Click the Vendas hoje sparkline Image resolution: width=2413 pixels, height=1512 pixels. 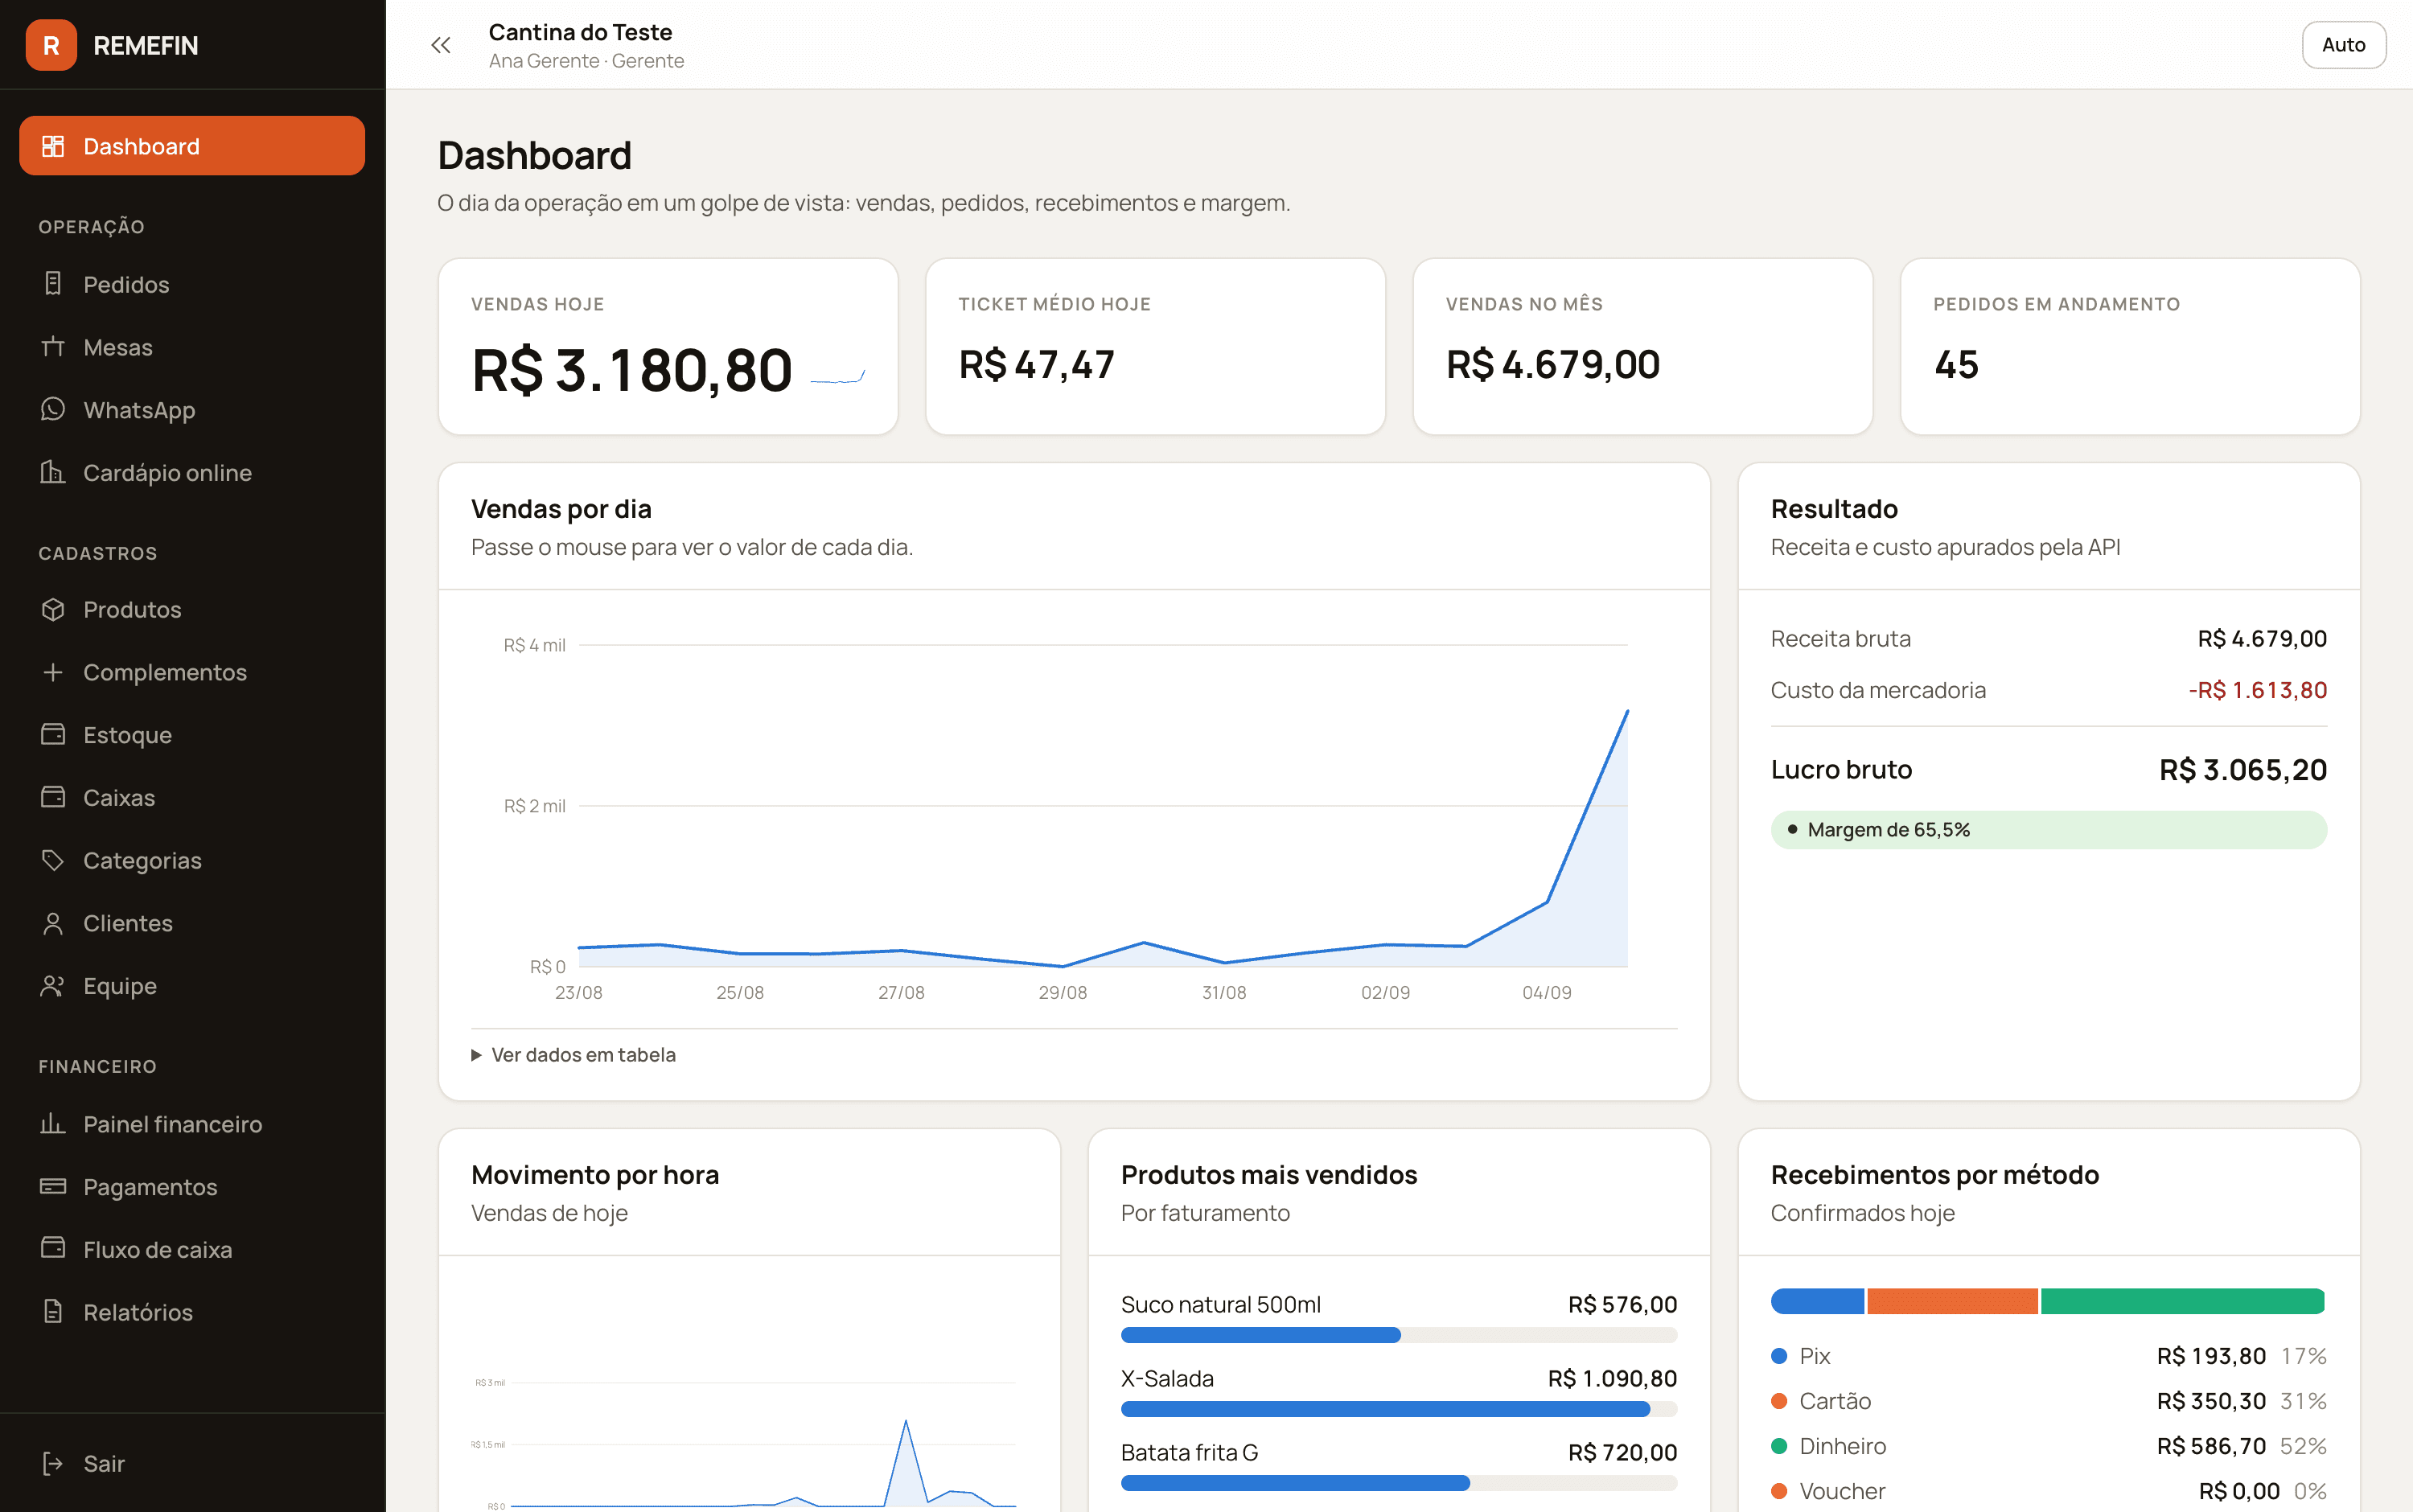pos(837,376)
